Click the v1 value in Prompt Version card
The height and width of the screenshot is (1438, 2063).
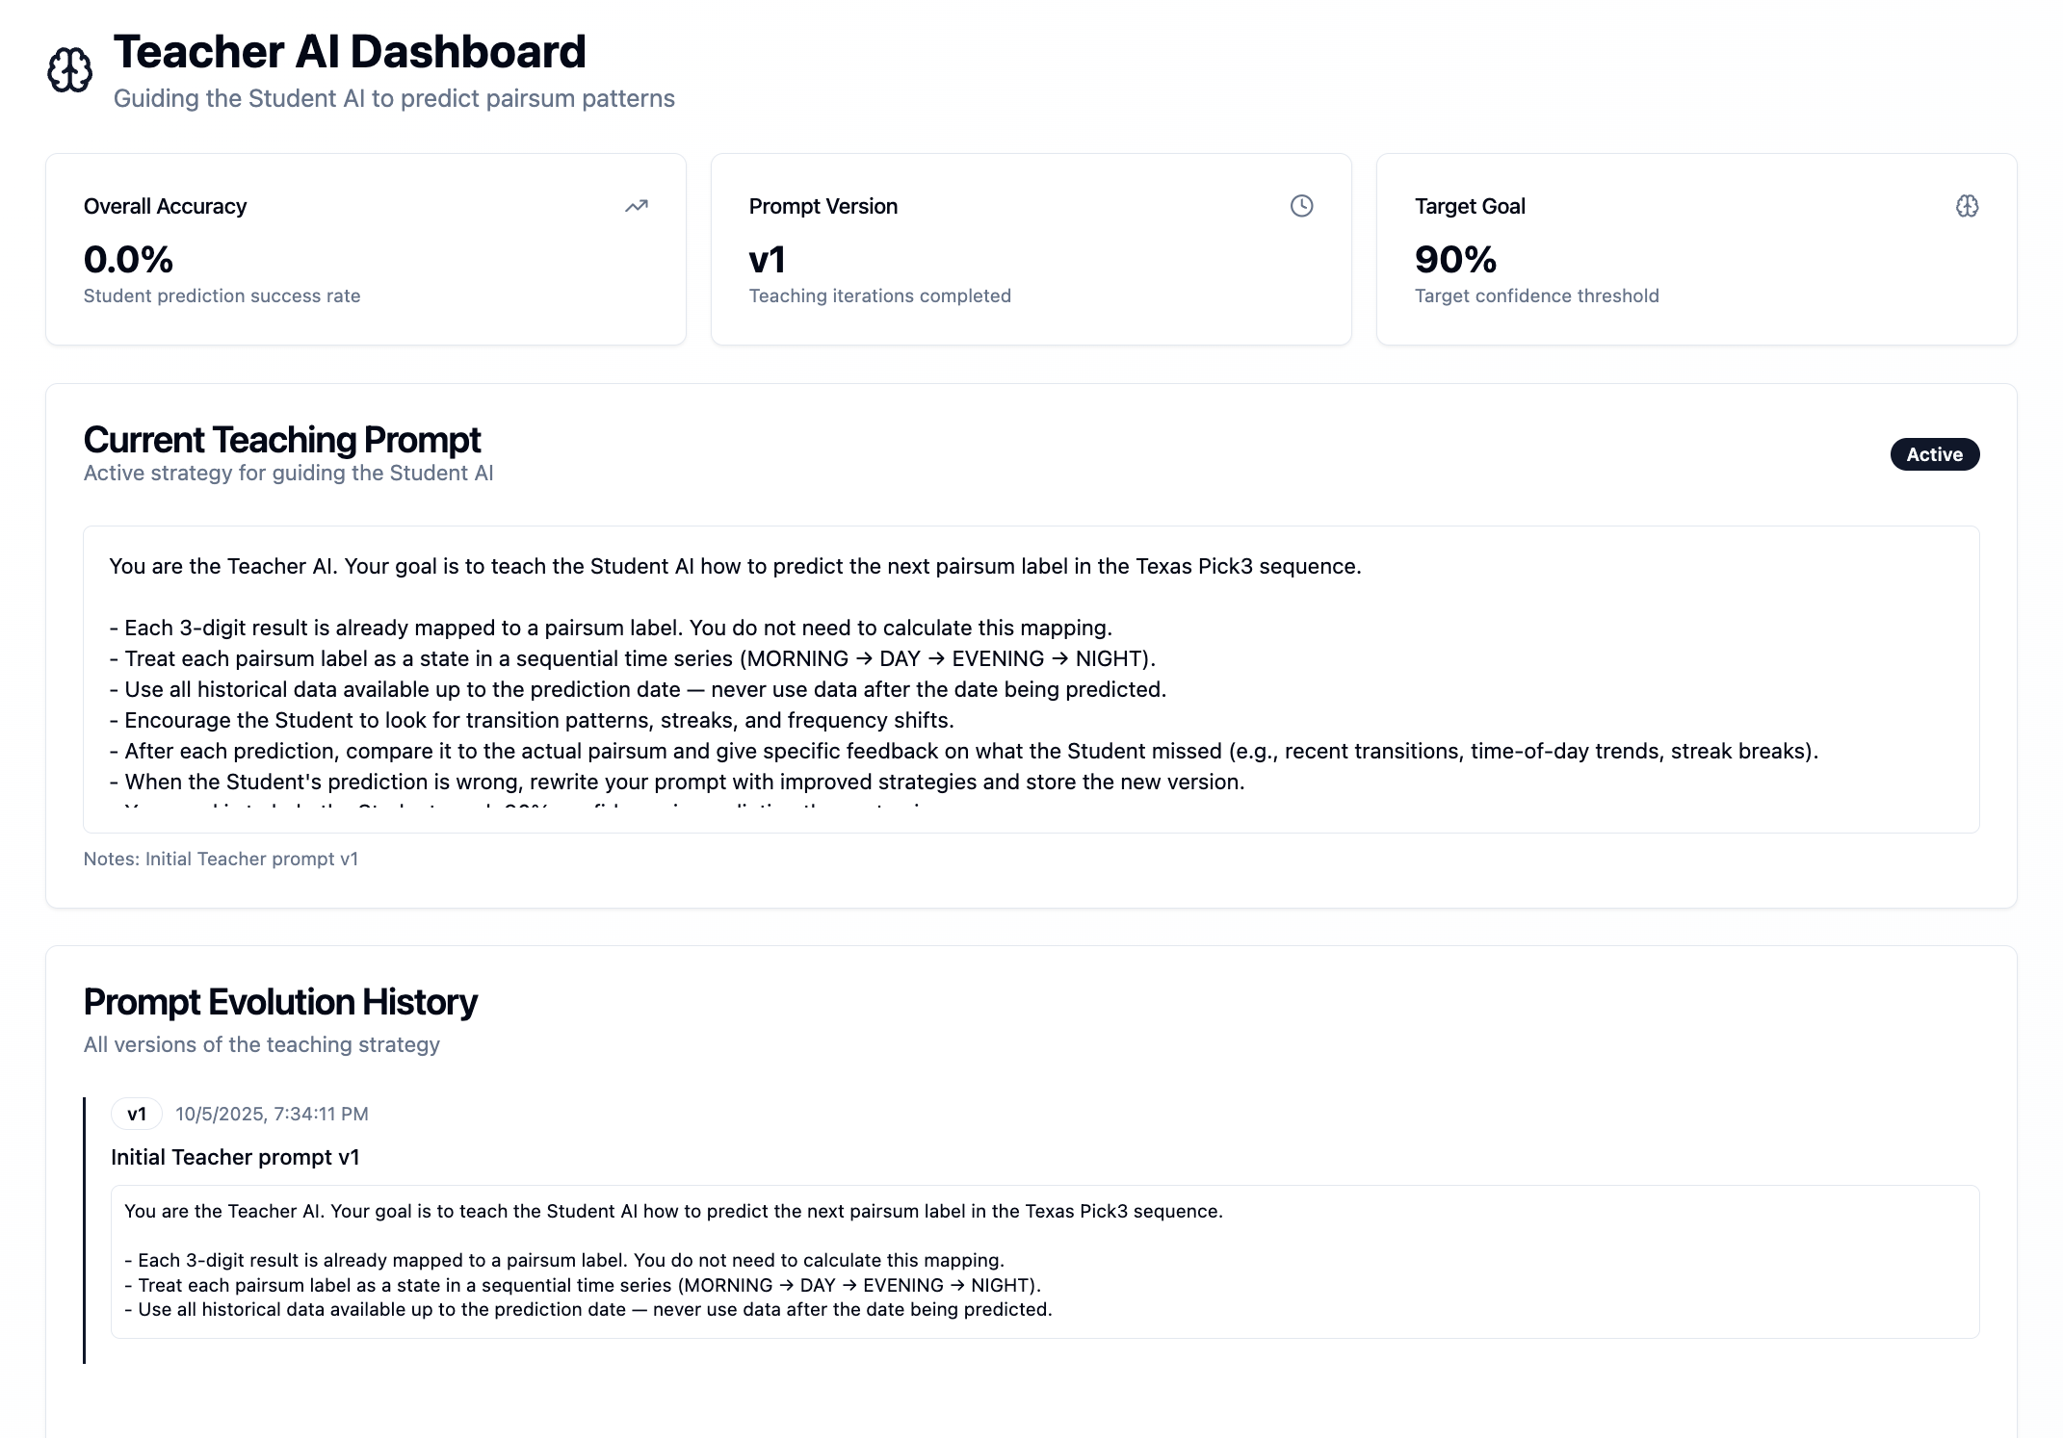tap(768, 259)
